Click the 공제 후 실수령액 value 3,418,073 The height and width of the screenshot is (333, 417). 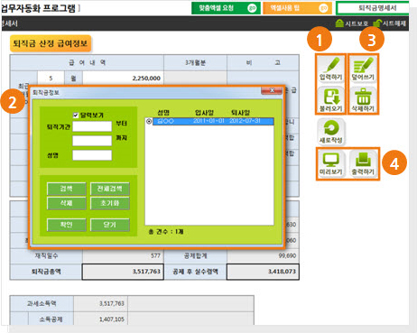(263, 272)
